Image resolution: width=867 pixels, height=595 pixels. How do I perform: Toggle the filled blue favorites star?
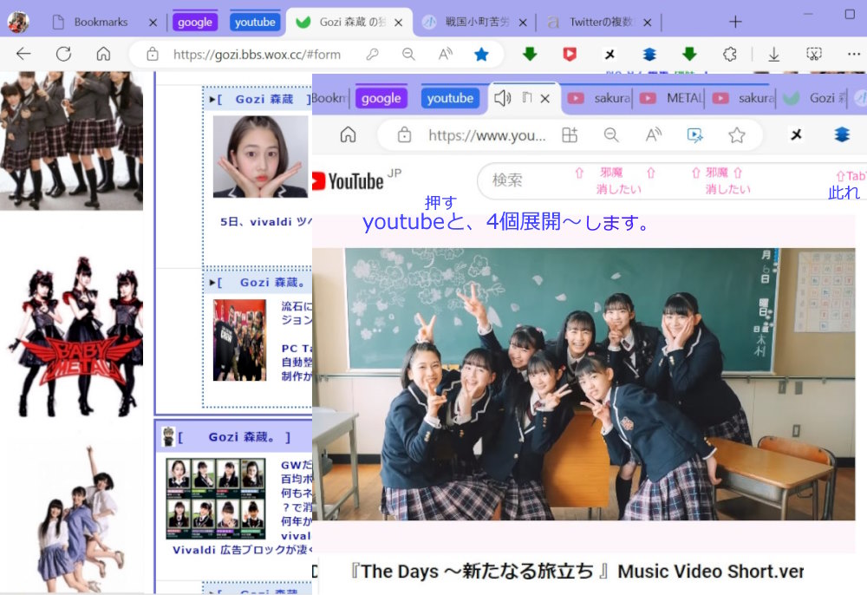tap(481, 54)
